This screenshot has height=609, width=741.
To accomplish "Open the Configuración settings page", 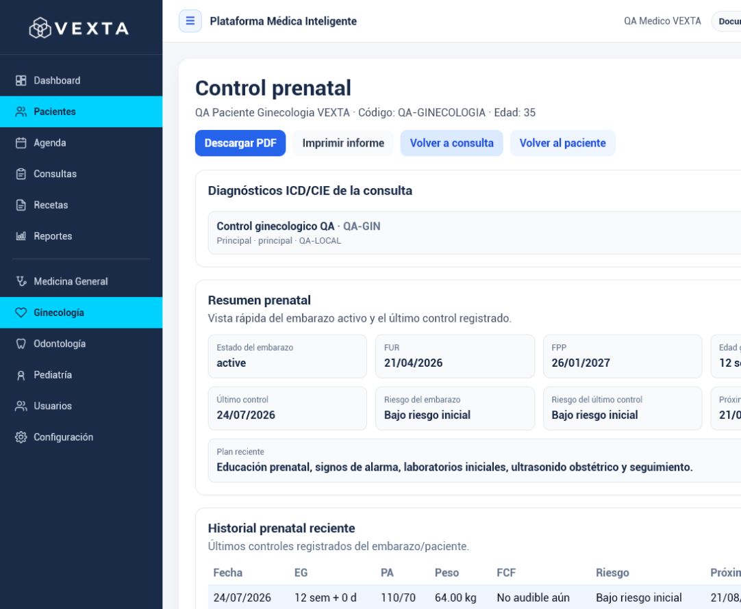I will coord(81,437).
